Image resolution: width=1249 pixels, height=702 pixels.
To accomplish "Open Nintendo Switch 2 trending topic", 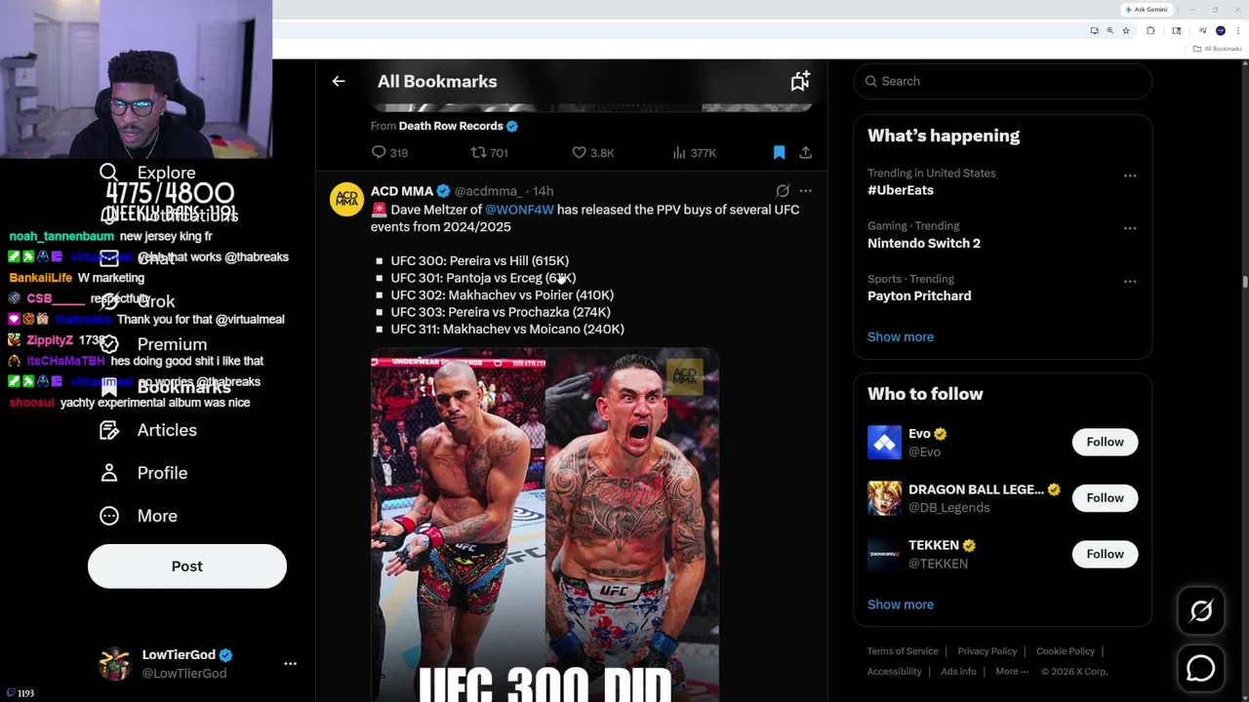I will click(924, 243).
